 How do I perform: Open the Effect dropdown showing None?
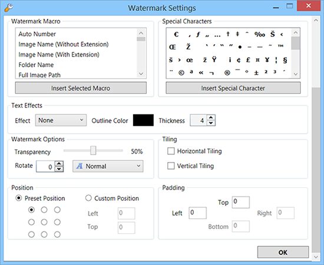pyautogui.click(x=61, y=120)
